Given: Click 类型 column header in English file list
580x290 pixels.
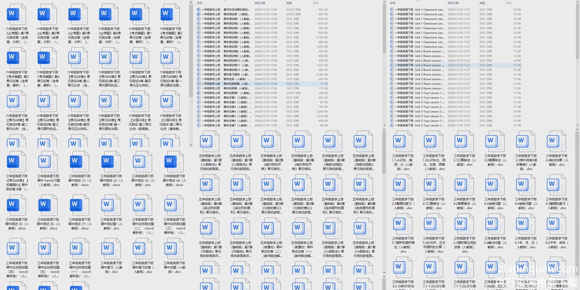Looking at the screenshot, I should click(x=482, y=3).
